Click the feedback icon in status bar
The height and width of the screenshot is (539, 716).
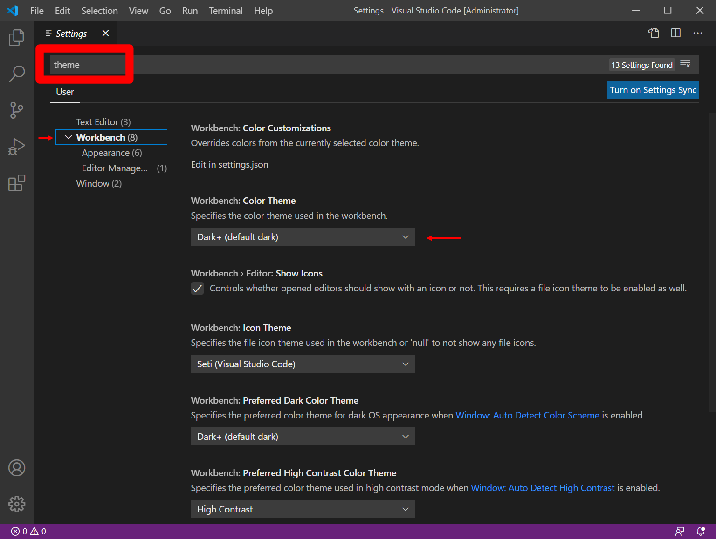[680, 531]
